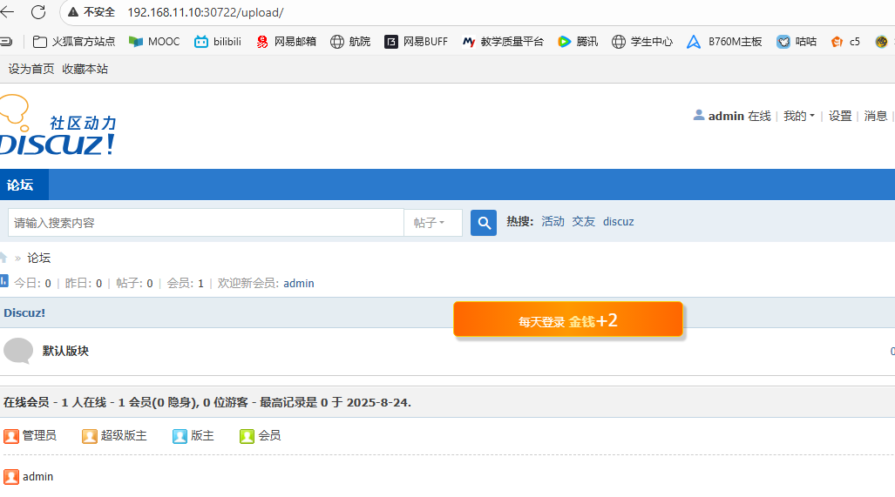Expand the 我的 dropdown menu

[799, 116]
